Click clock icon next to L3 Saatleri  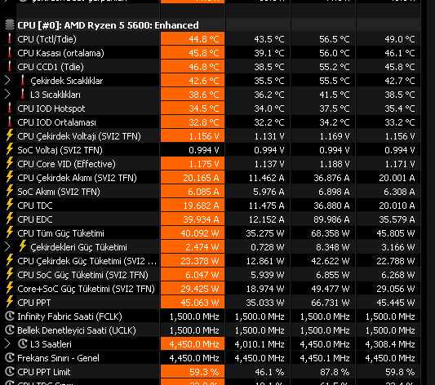point(23,343)
